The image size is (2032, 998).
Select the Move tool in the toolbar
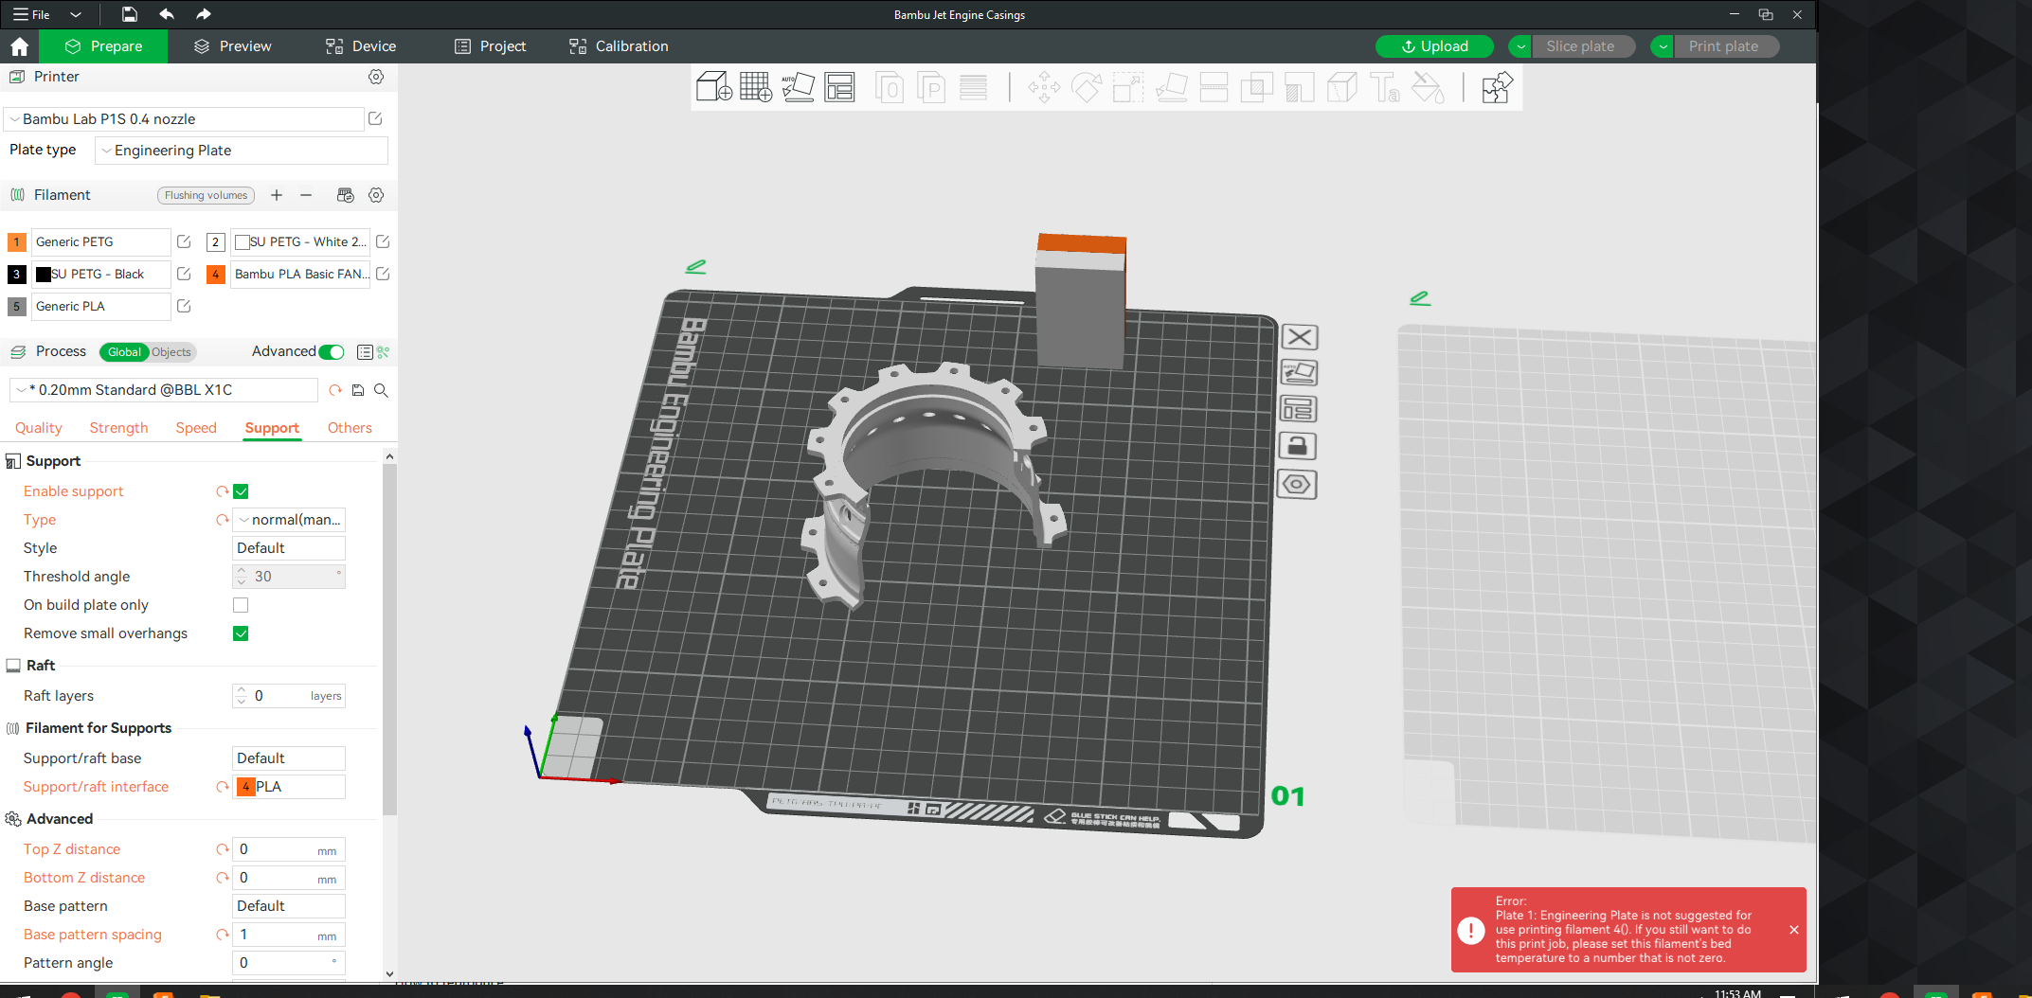[x=1044, y=87]
